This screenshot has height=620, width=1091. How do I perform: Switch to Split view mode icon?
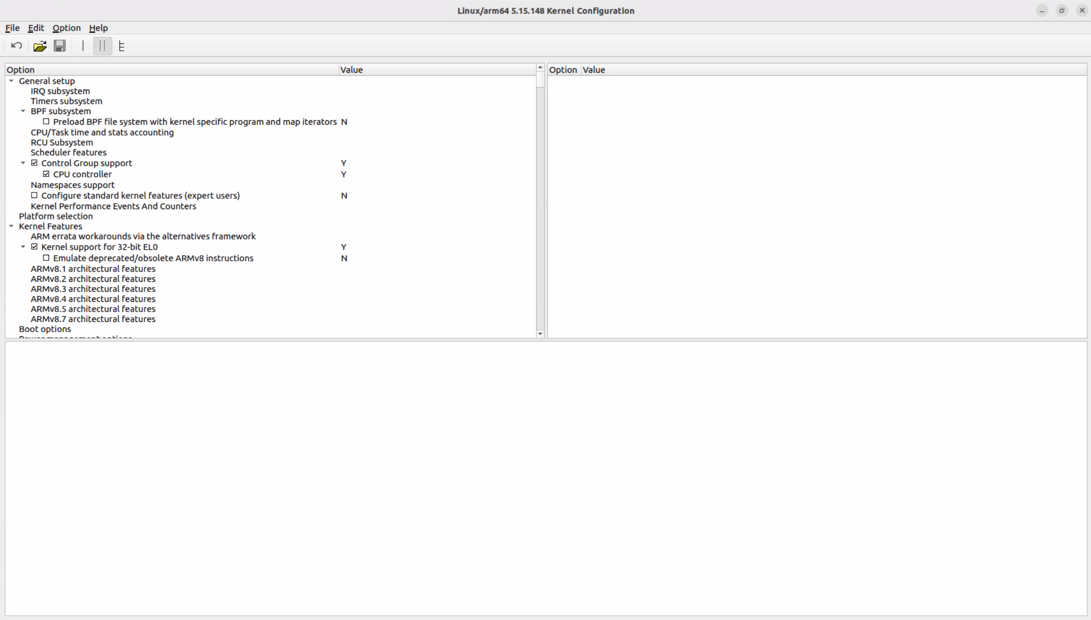(103, 46)
